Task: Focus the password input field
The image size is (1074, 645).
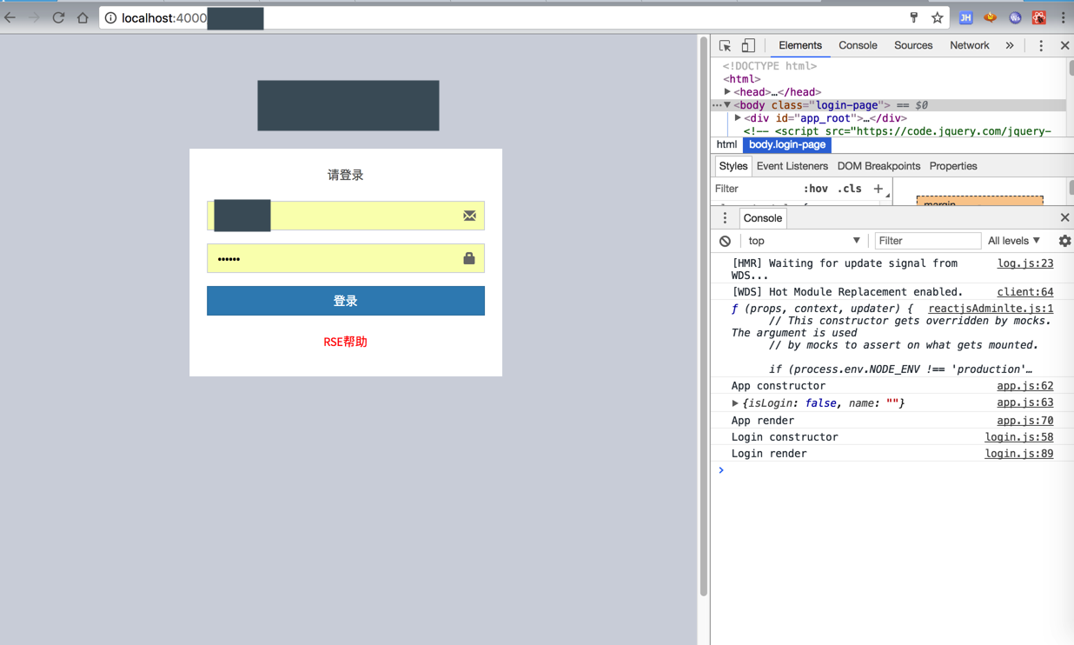Action: (346, 258)
